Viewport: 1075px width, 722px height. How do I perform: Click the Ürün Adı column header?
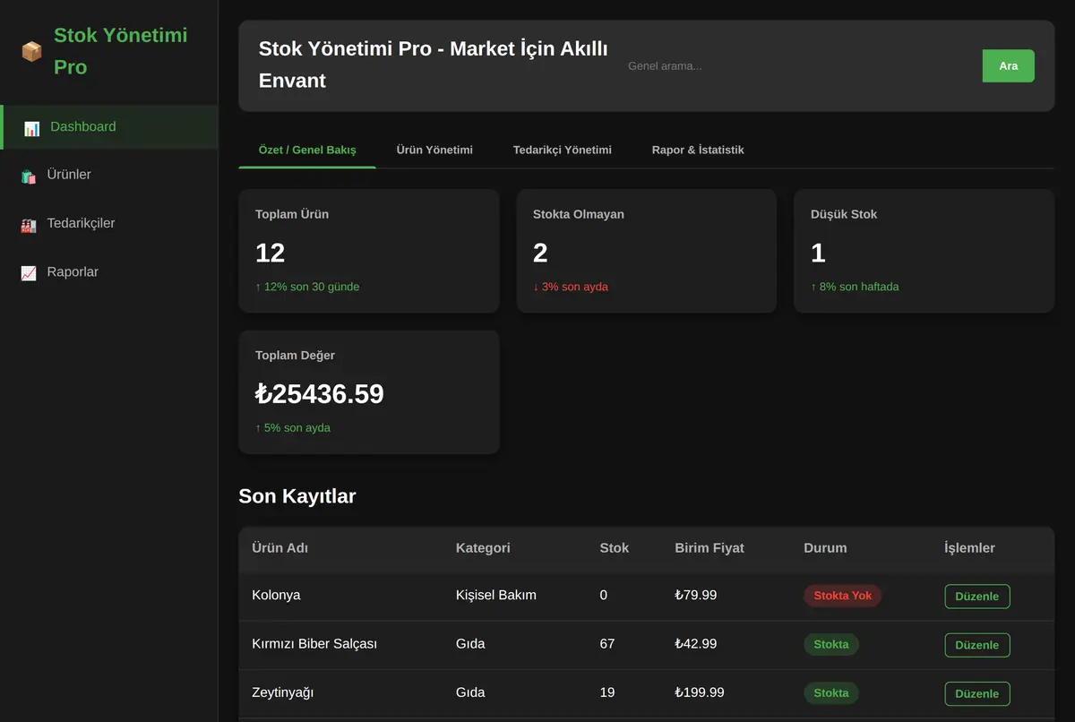280,548
